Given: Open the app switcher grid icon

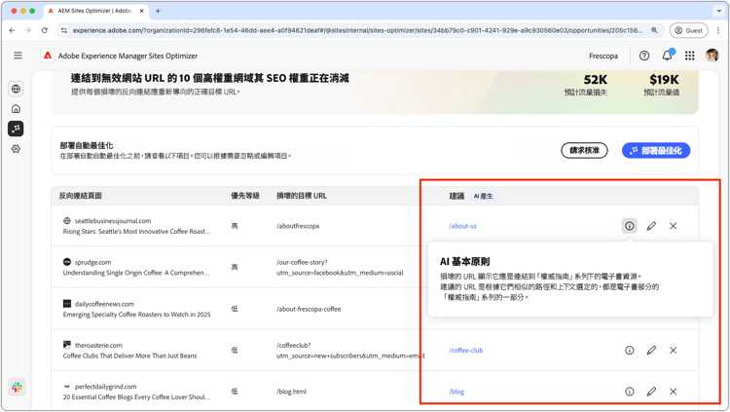Looking at the screenshot, I should [689, 56].
